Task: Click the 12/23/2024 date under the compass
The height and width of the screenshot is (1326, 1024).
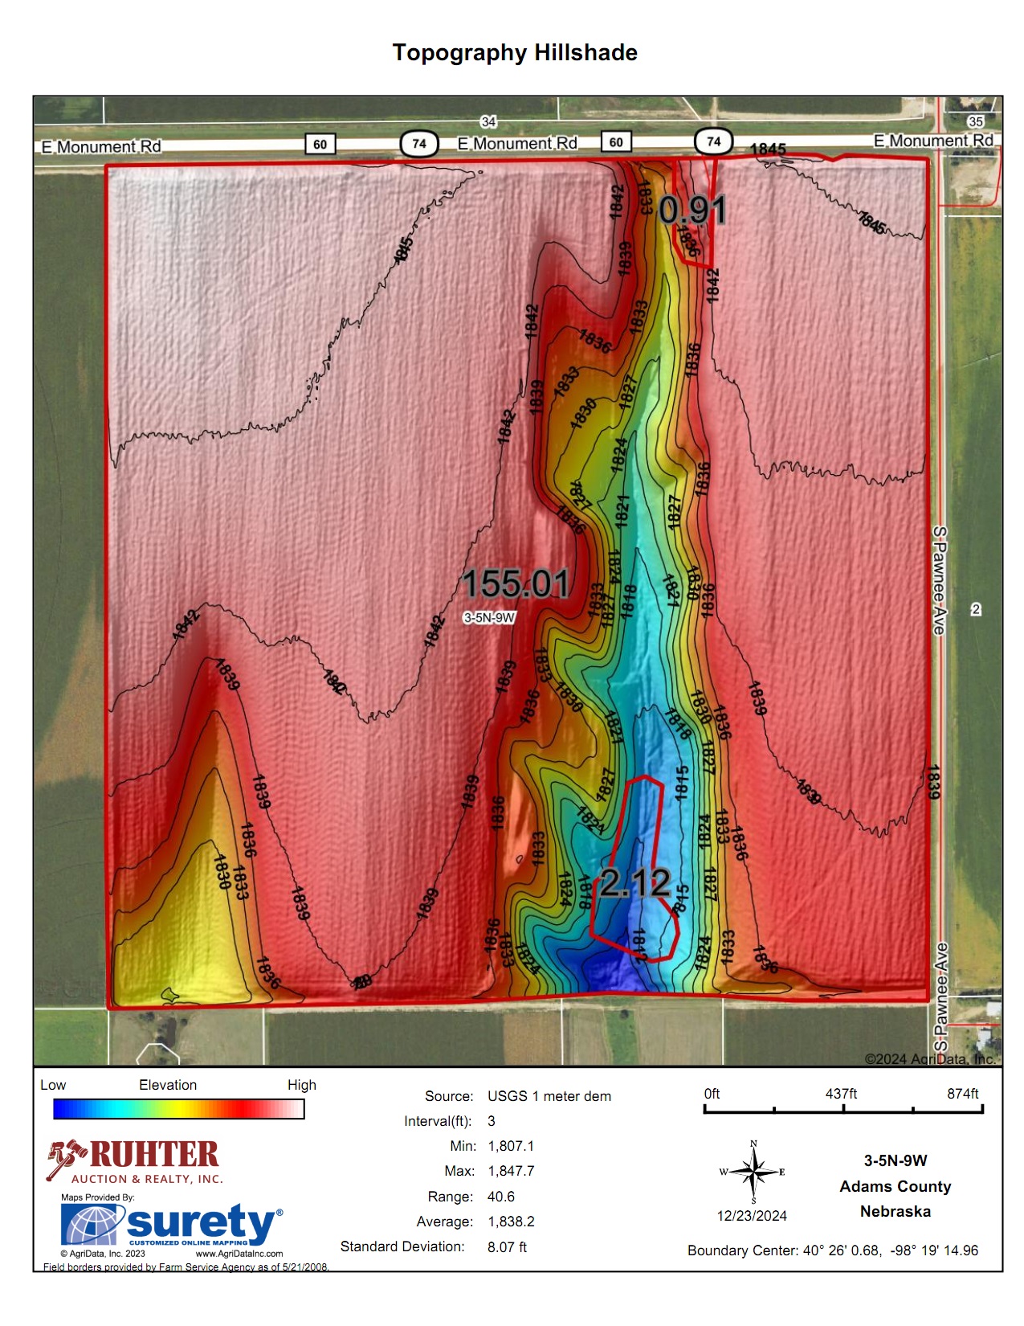Action: (x=752, y=1216)
